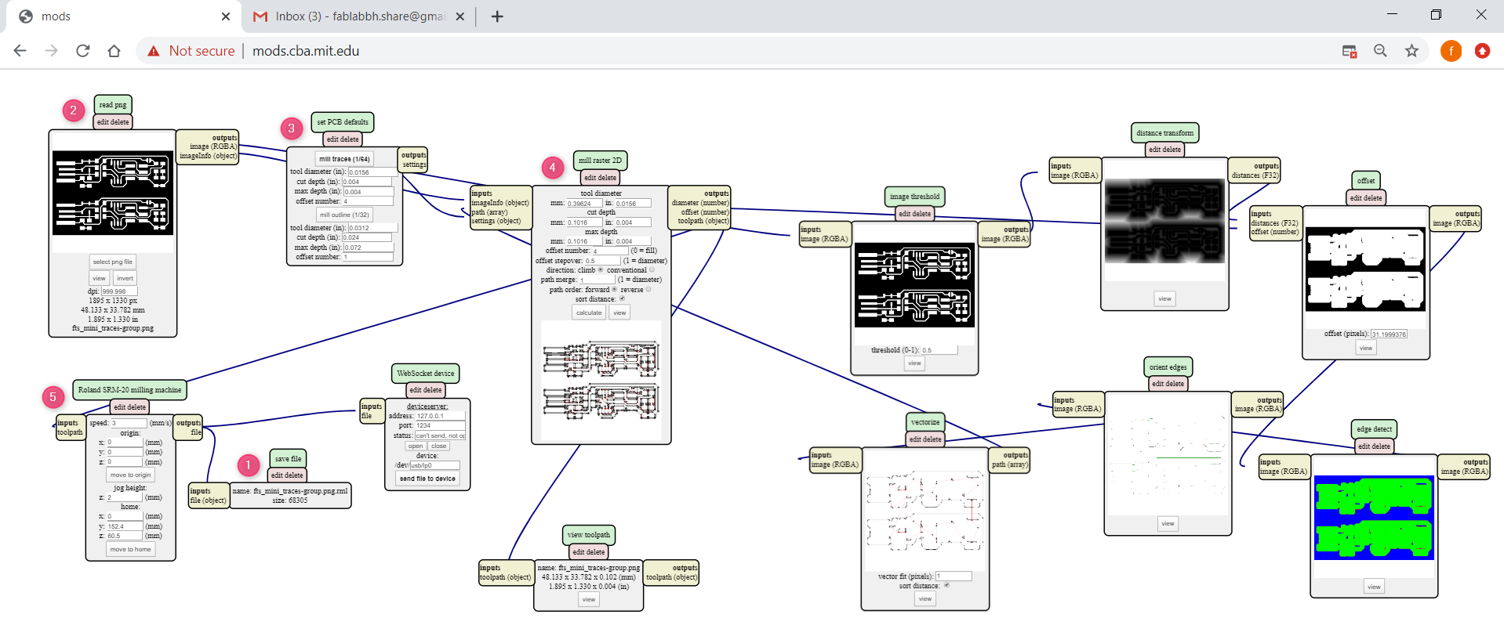Click the dpi field in read png
Viewport: 1504px width, 636px height.
[x=119, y=291]
